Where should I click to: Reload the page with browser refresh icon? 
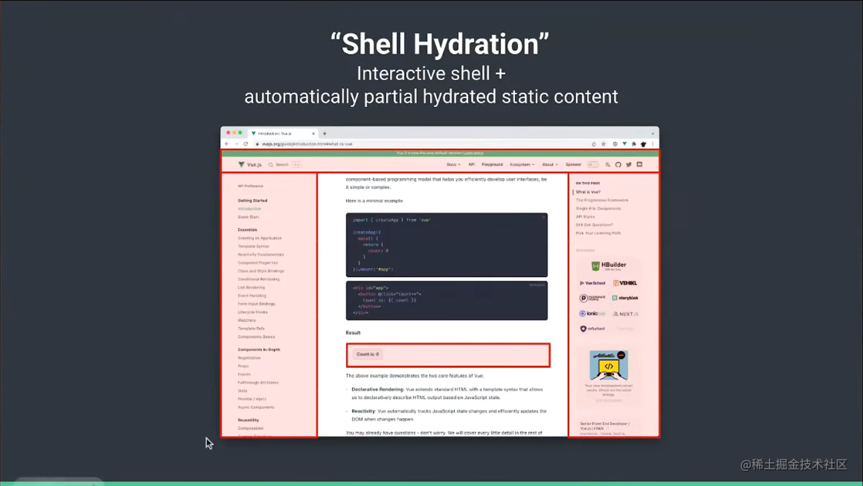(x=246, y=144)
